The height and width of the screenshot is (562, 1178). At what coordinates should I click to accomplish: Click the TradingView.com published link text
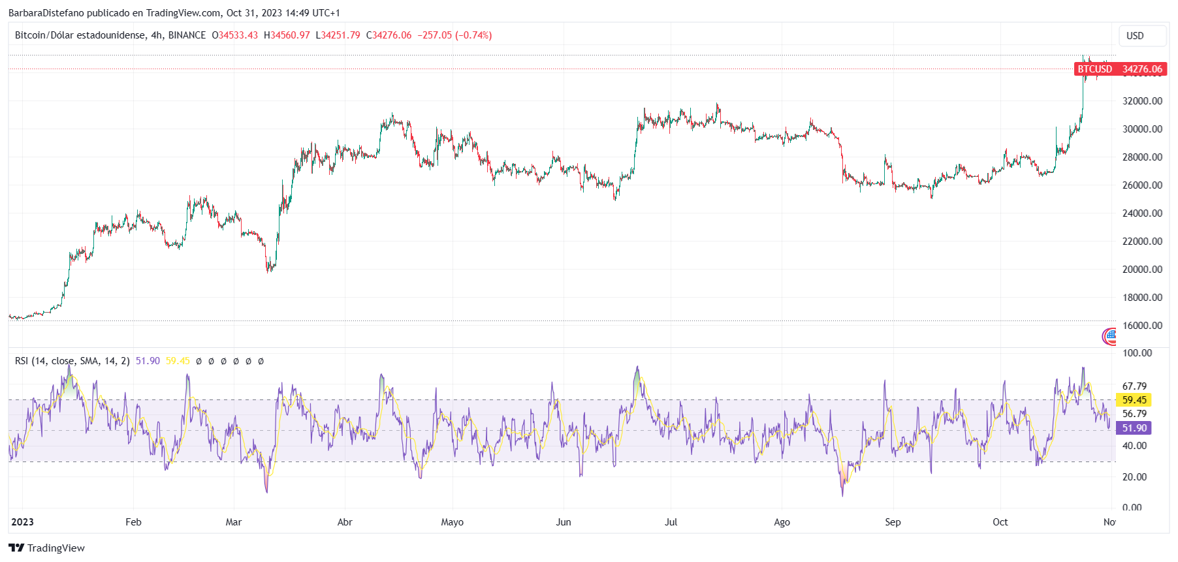[183, 13]
